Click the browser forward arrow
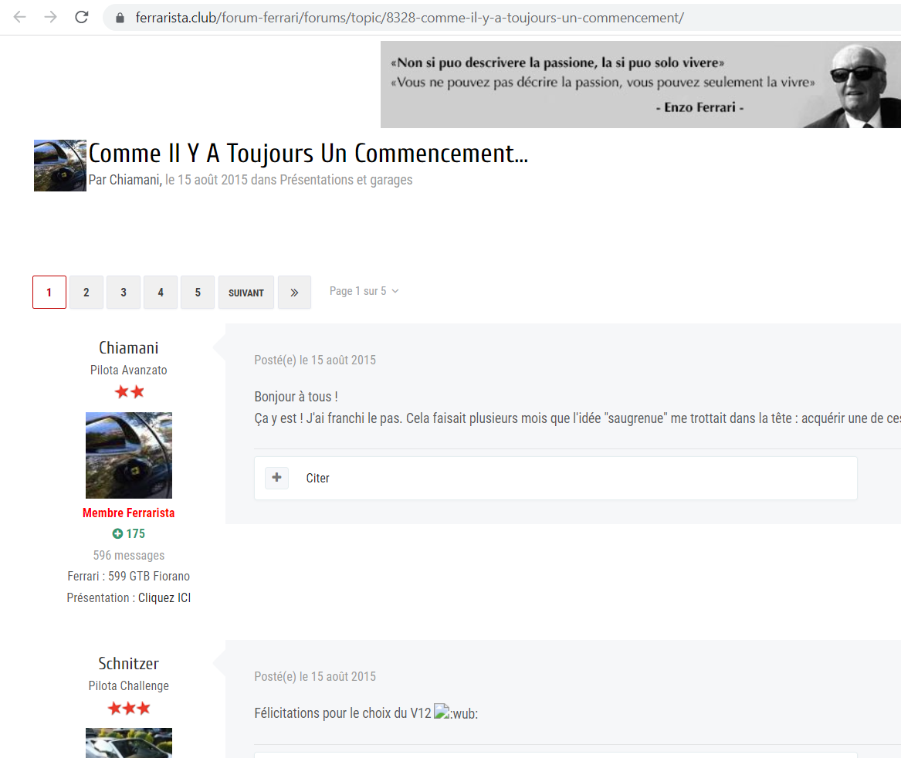 51,17
